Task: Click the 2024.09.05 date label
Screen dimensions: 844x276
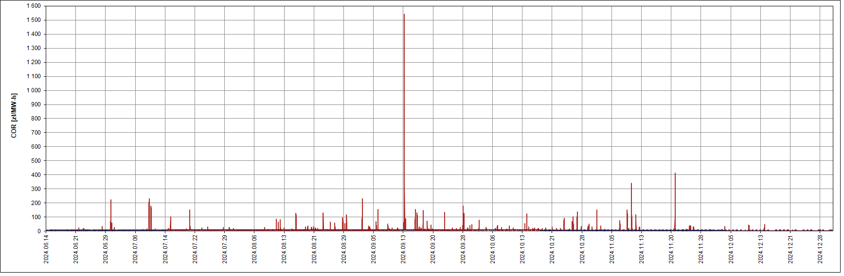Action: (374, 249)
